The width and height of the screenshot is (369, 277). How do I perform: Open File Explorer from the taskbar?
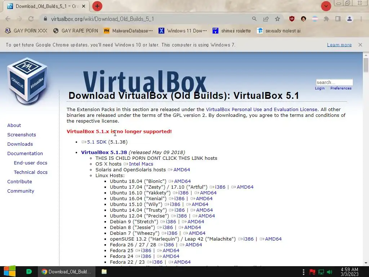104,272
